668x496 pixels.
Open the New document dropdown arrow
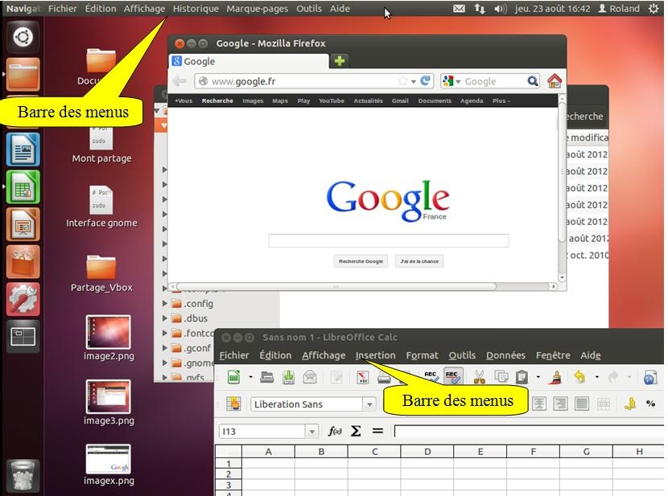[250, 377]
